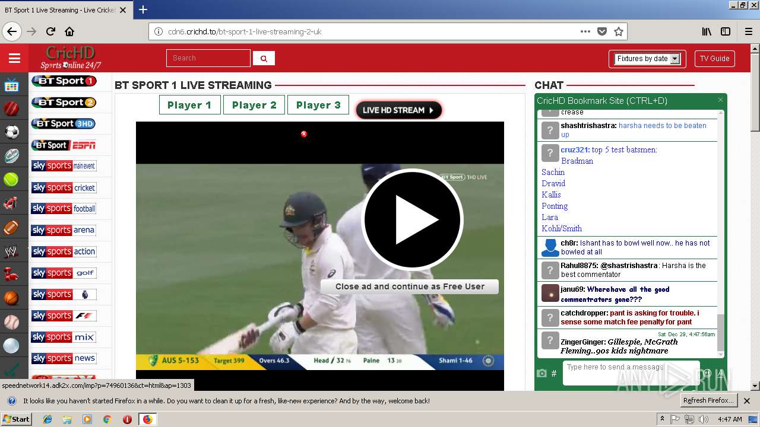
Task: Play the video stream
Action: point(412,219)
